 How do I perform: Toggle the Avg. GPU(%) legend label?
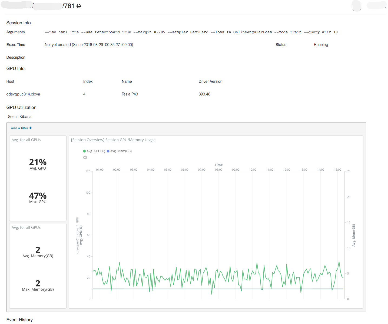coord(96,151)
